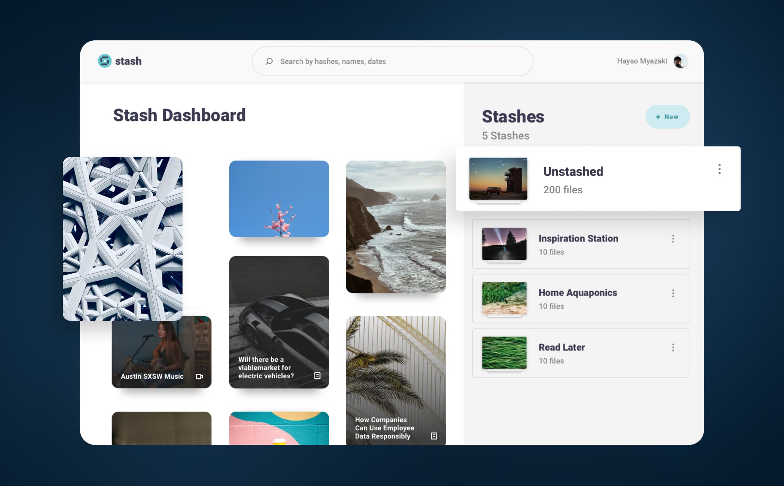Open the Inspiration Station stash
Image resolution: width=784 pixels, height=486 pixels.
(x=578, y=239)
